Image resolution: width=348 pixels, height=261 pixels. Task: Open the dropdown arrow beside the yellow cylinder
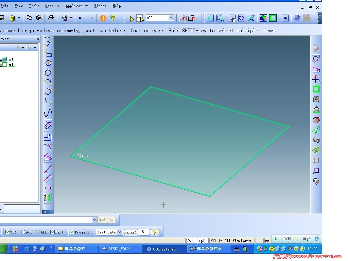(19, 18)
